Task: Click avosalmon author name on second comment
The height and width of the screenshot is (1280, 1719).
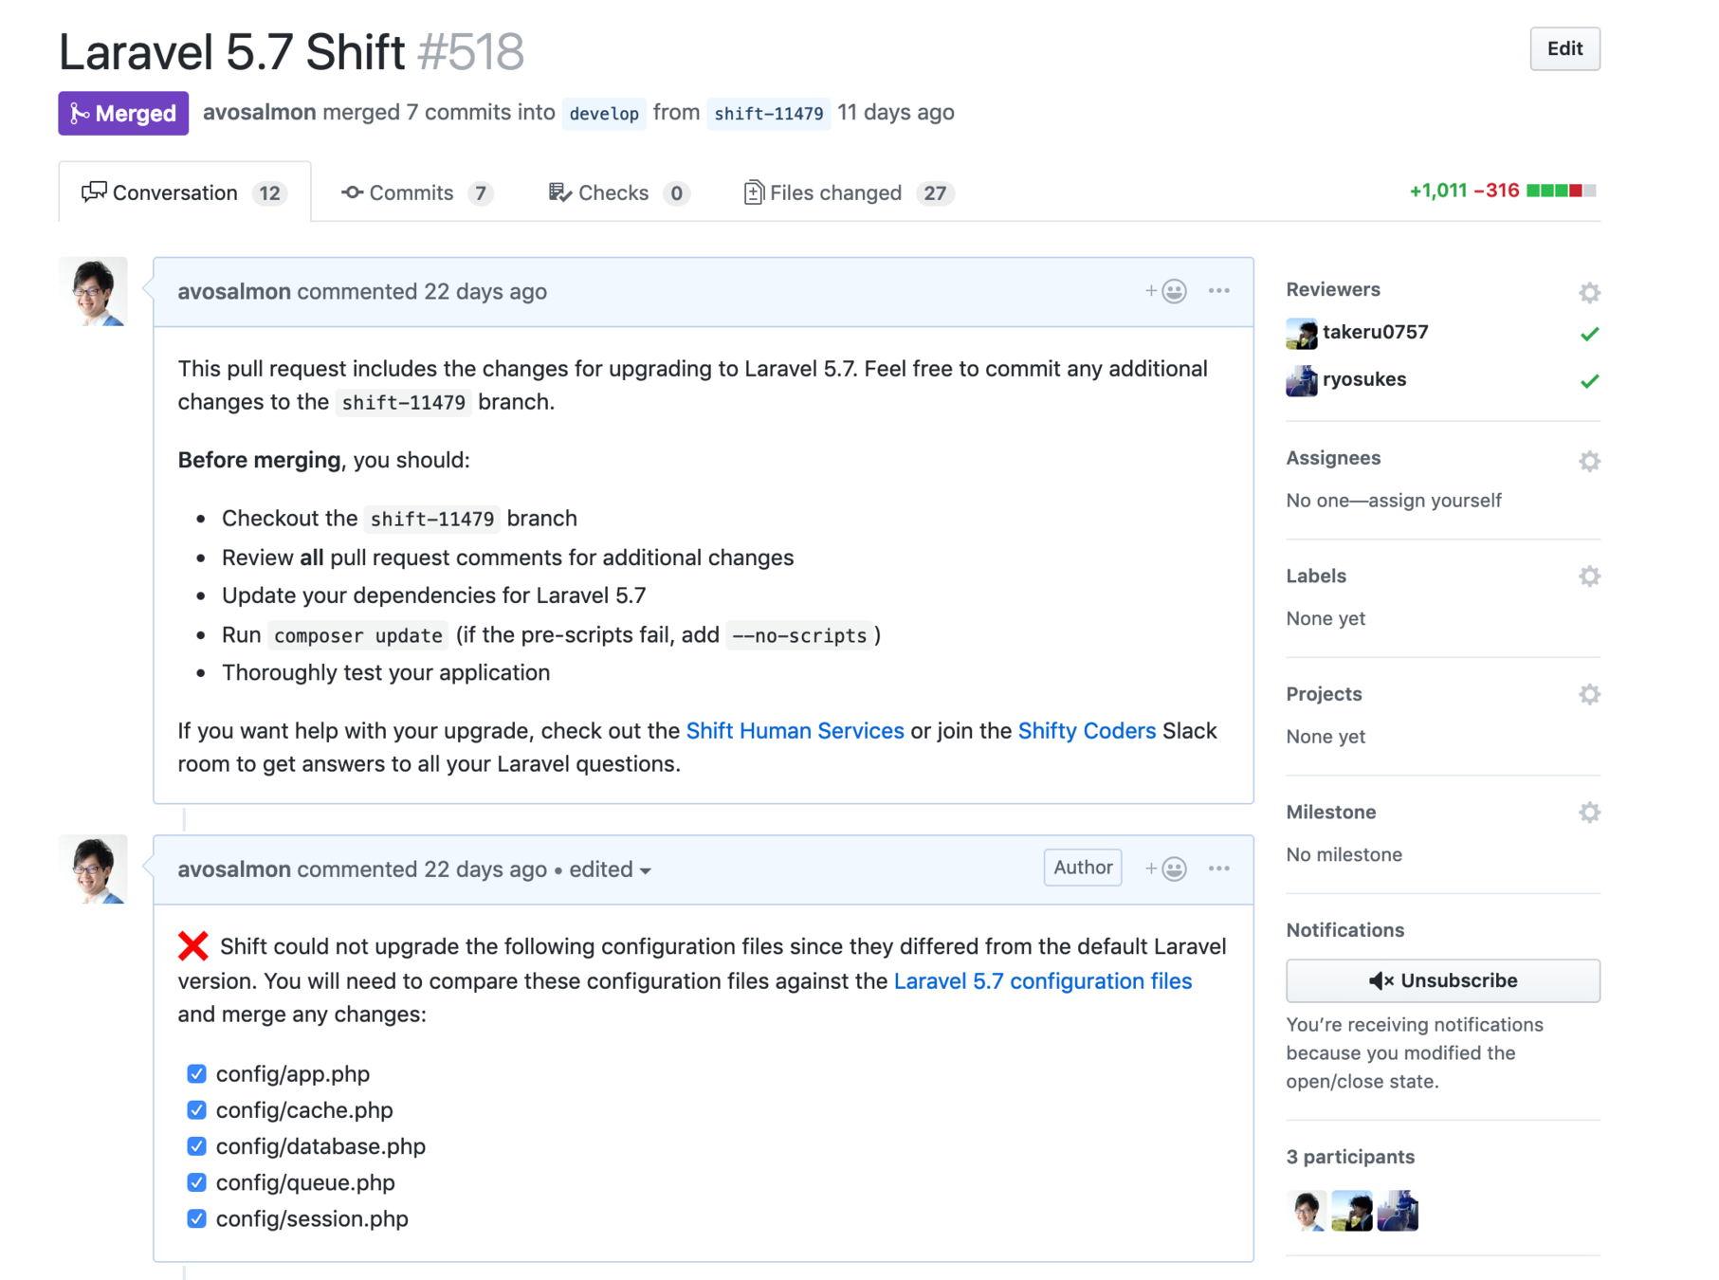Action: [x=234, y=869]
